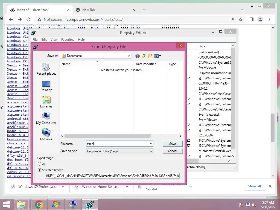This screenshot has height=210, width=280.
Task: Open the Favorites menu in Registry Editor
Action: [x=68, y=40]
